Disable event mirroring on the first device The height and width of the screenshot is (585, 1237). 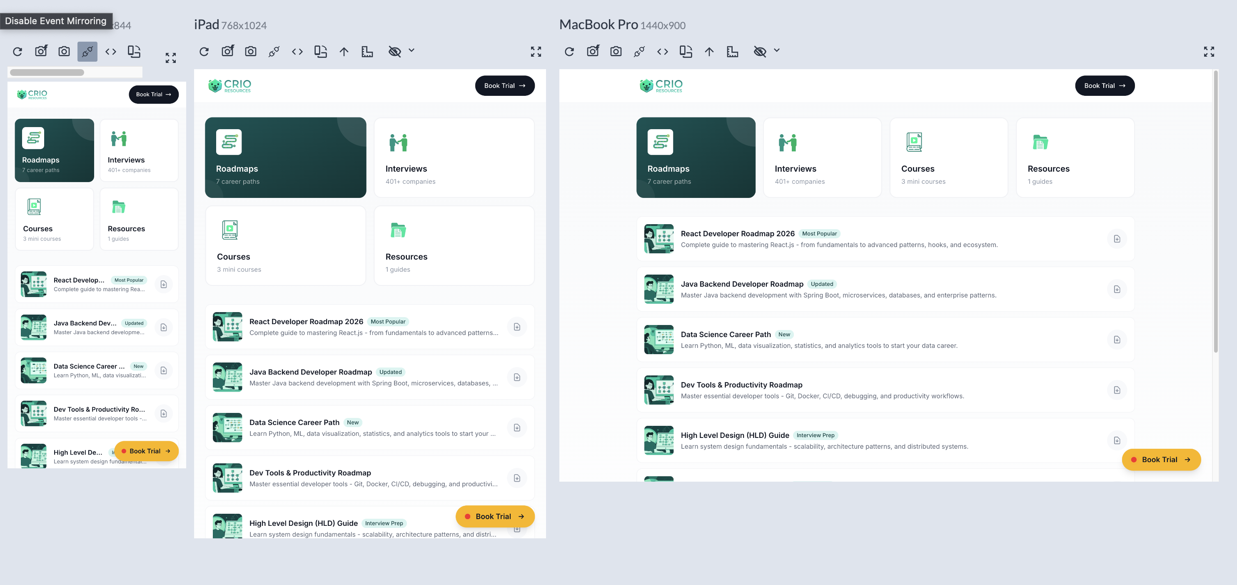87,51
